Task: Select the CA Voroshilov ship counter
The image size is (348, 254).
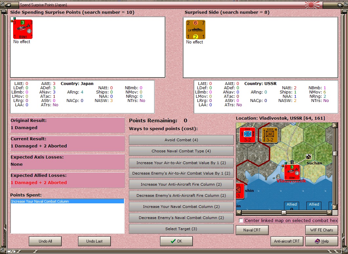Action: tap(195, 29)
